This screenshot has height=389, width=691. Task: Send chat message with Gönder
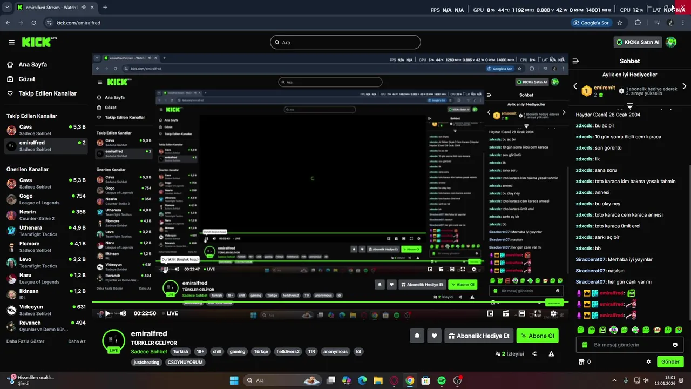[x=670, y=361]
